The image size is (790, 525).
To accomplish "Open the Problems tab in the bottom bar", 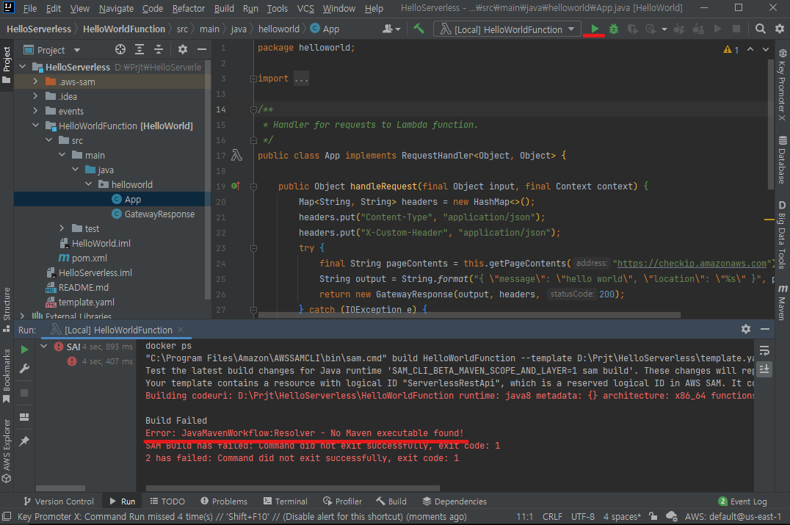I will tap(224, 502).
